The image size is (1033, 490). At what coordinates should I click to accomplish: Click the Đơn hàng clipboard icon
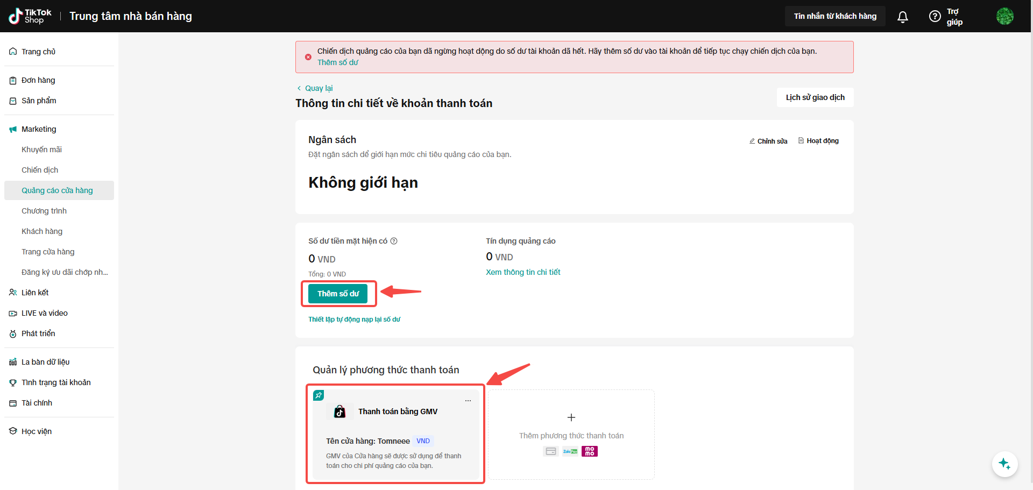[13, 80]
